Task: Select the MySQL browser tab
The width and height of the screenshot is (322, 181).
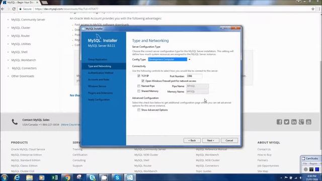Action: 21,3
